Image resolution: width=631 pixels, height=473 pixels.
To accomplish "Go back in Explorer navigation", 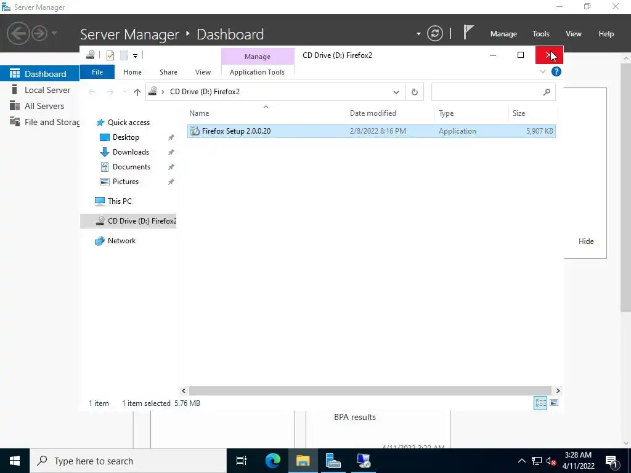I will point(92,92).
